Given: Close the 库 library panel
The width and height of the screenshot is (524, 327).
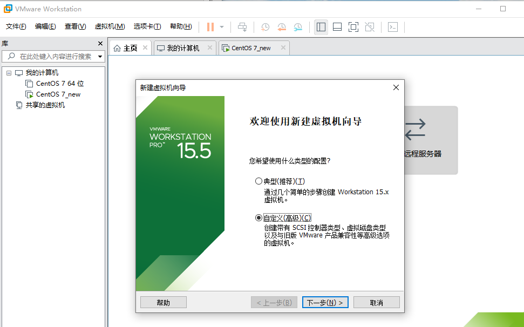Looking at the screenshot, I should click(x=100, y=43).
